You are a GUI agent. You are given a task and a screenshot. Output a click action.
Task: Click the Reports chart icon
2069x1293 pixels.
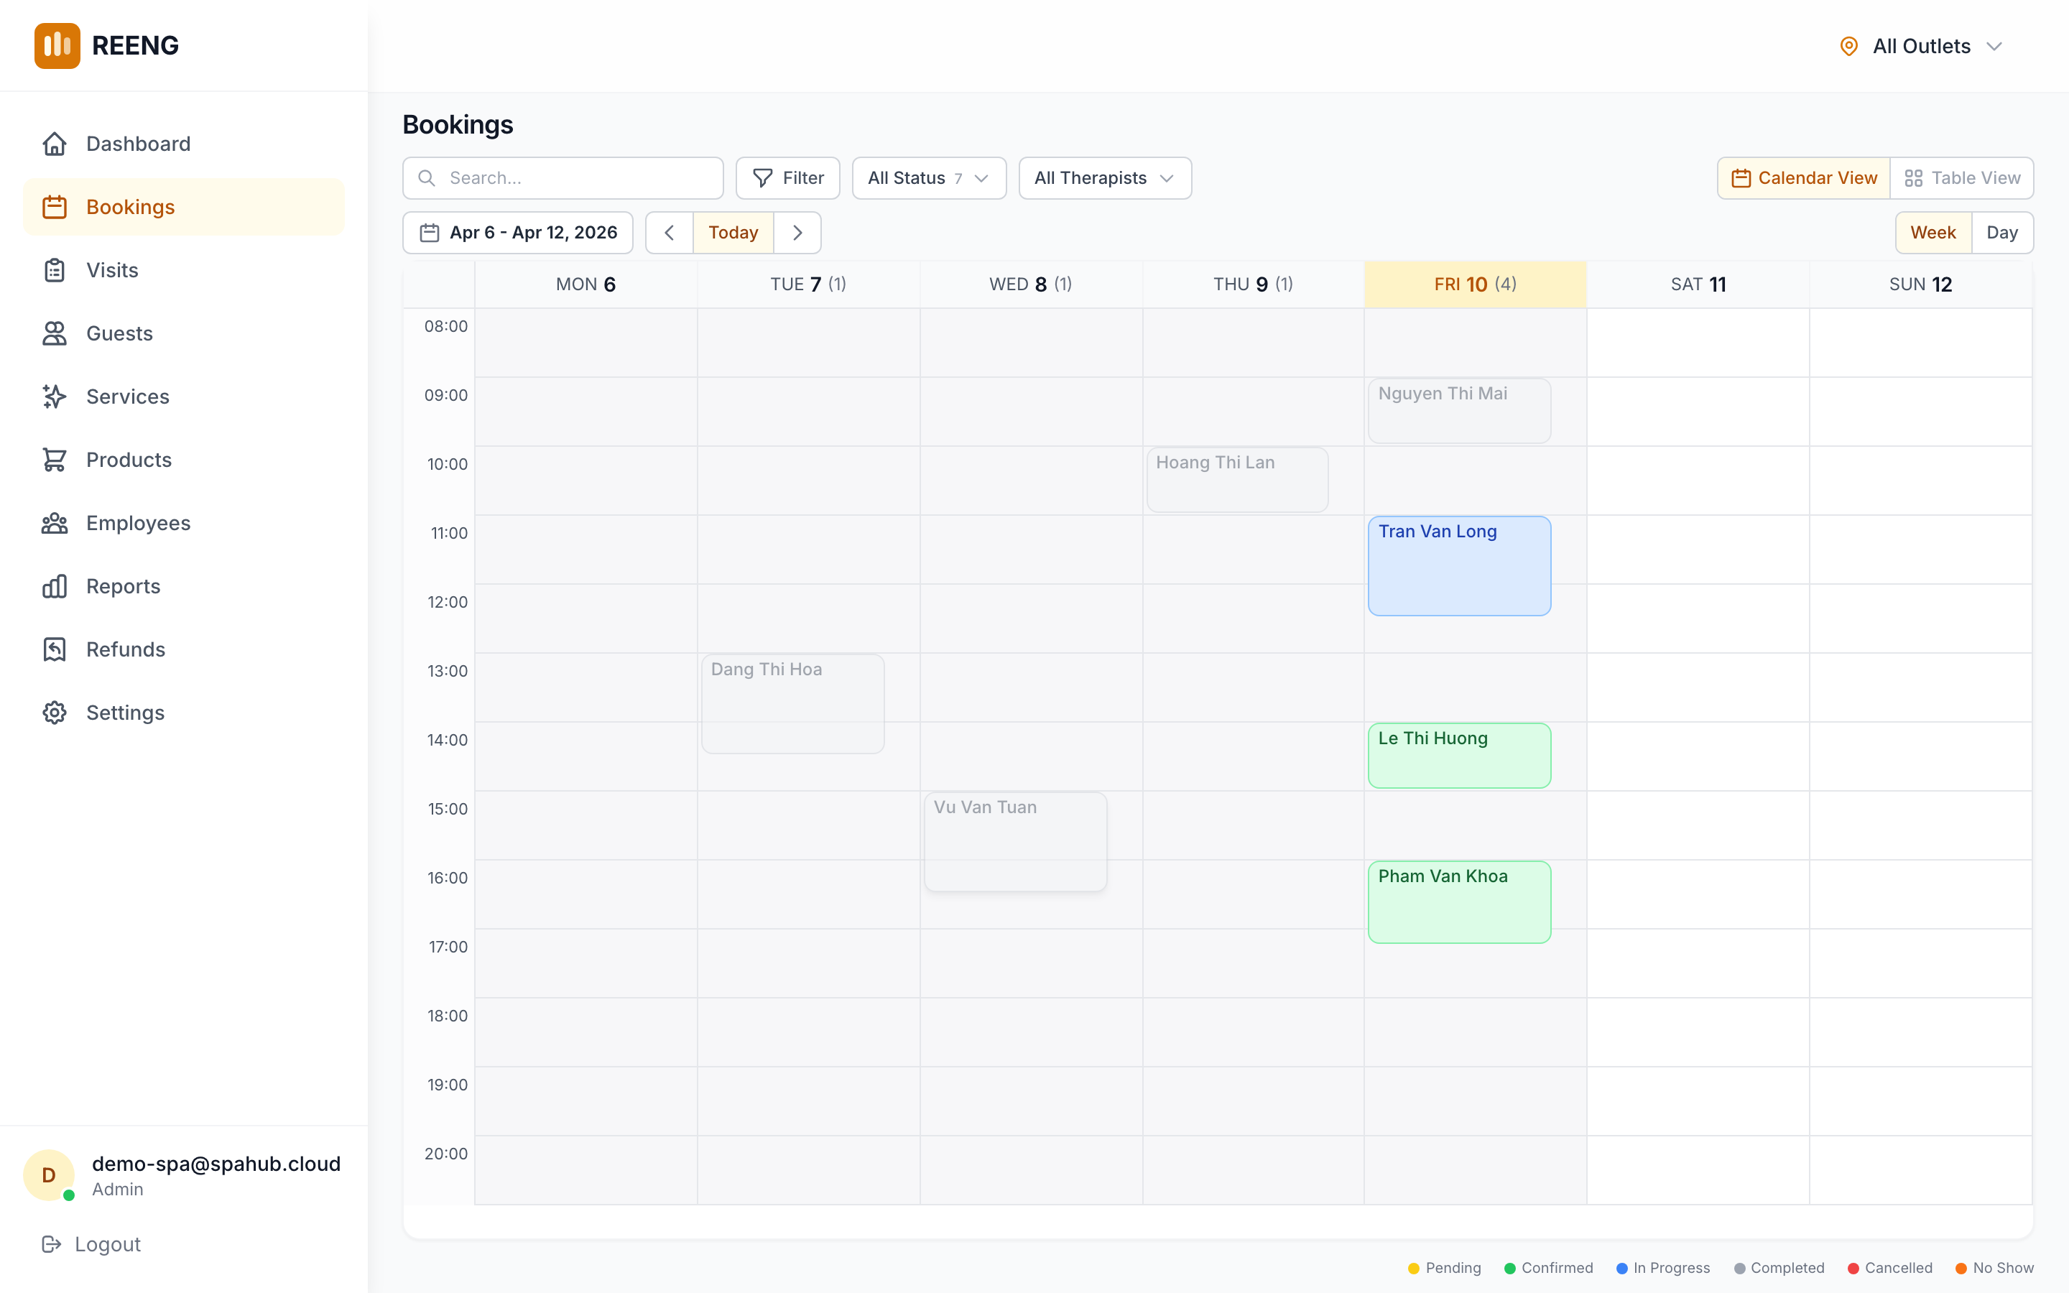coord(55,585)
